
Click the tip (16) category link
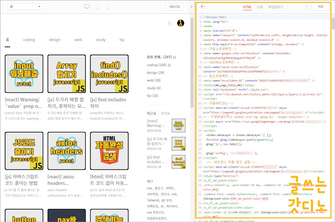152,96
